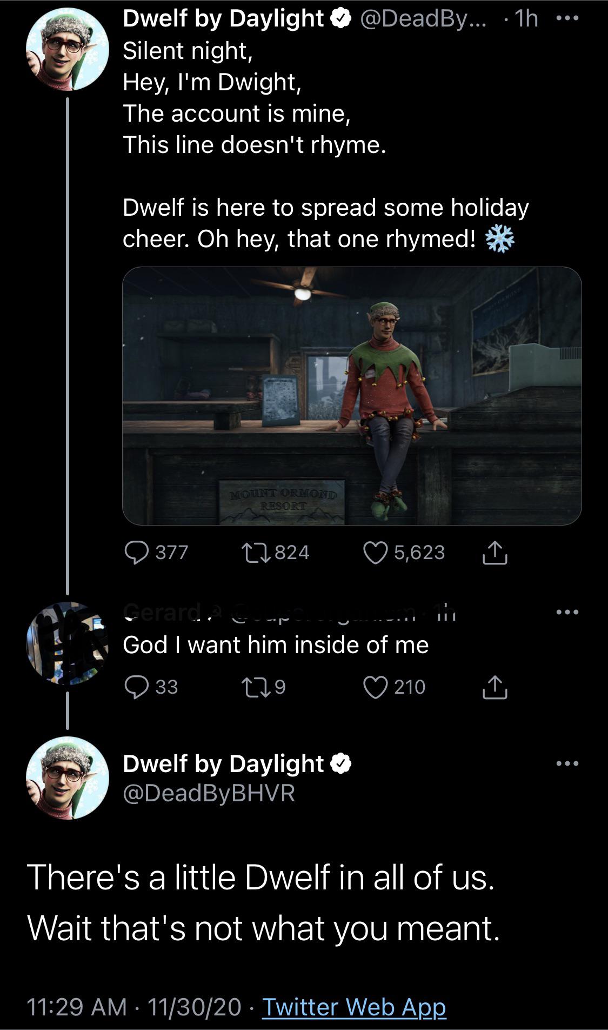The height and width of the screenshot is (1030, 608).
Task: Share Gerard's reply tweet
Action: [495, 687]
